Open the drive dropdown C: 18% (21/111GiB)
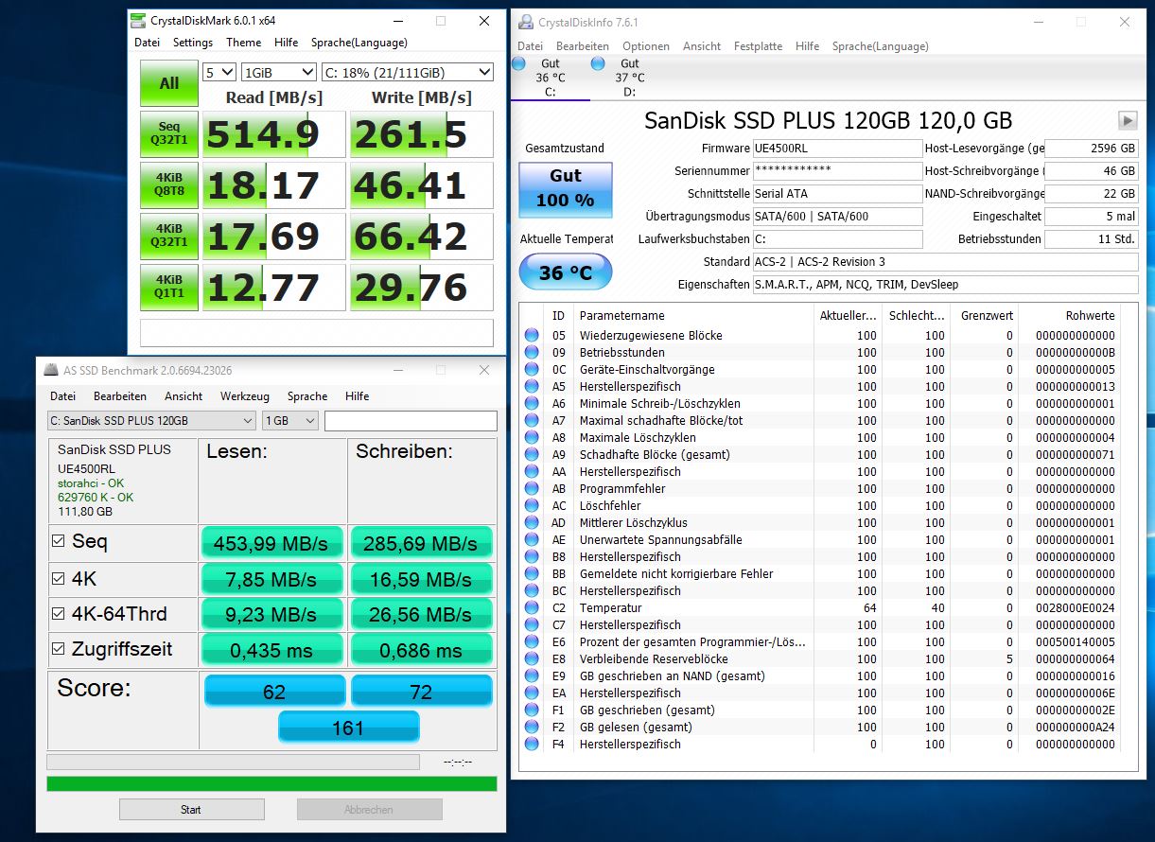 [x=407, y=72]
